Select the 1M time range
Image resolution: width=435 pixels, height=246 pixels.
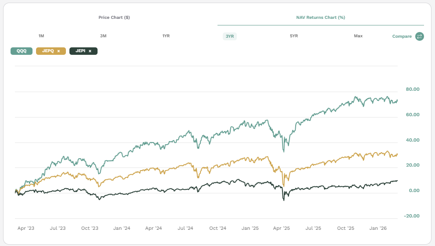pos(41,36)
